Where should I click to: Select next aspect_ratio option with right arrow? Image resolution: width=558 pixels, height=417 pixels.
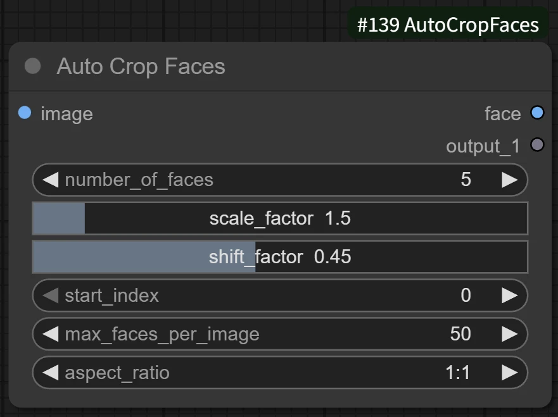[509, 372]
